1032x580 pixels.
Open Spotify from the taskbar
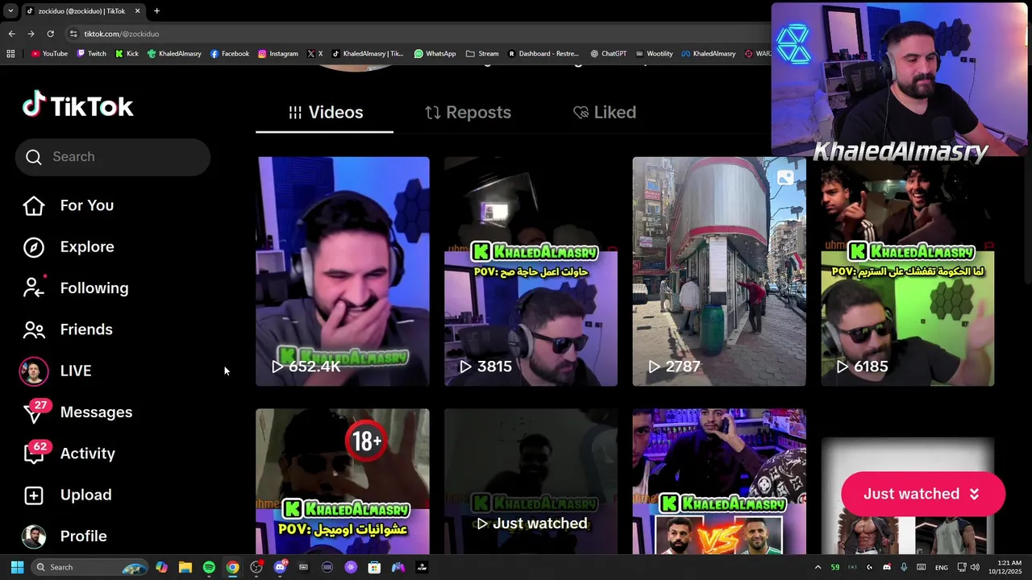pos(209,567)
